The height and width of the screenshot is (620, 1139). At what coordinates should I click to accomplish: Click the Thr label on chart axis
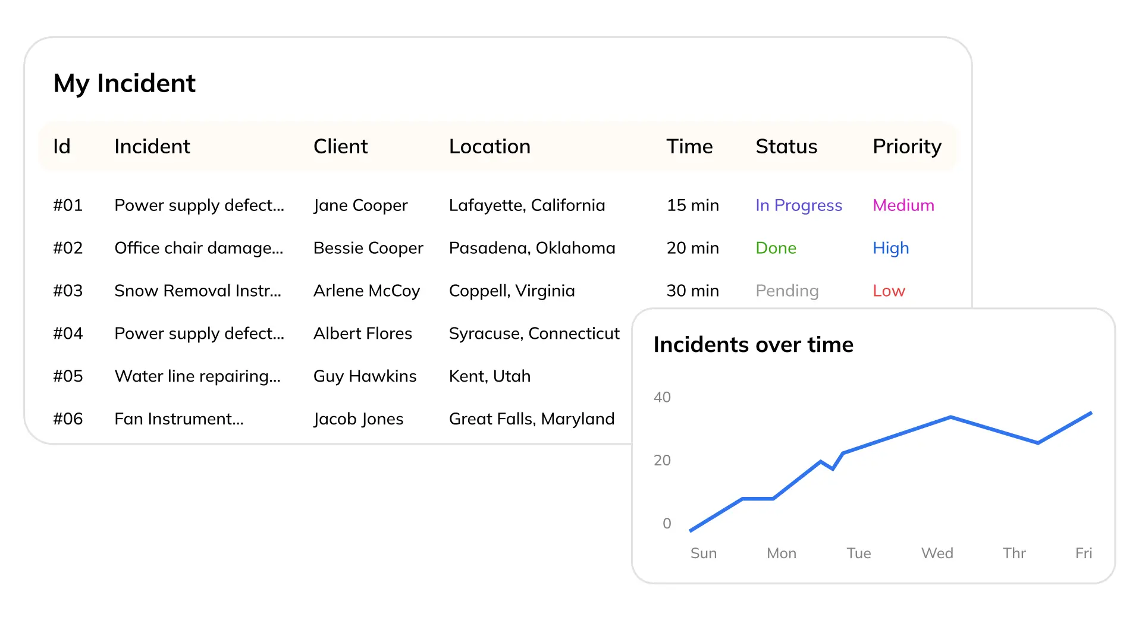(x=1014, y=553)
